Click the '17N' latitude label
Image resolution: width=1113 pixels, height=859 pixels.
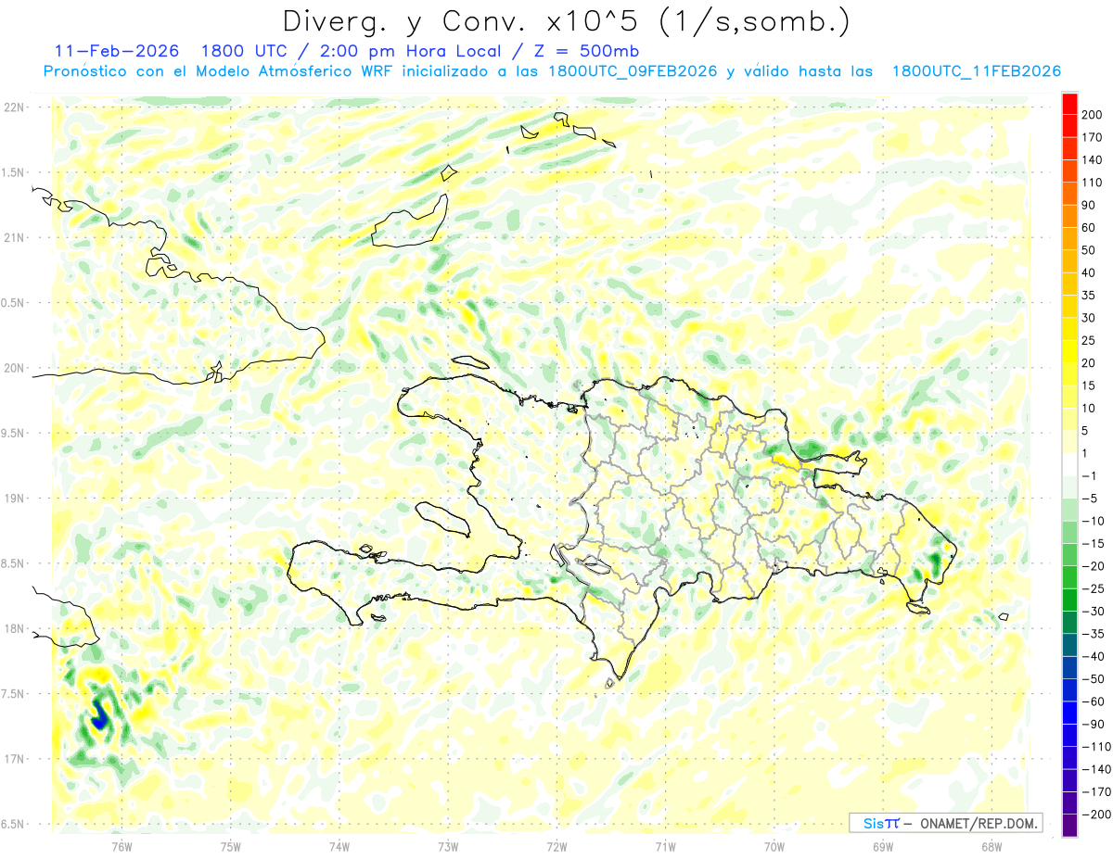click(x=14, y=759)
